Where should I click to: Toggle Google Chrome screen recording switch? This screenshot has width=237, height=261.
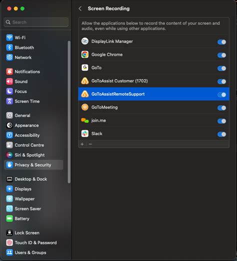tap(221, 55)
